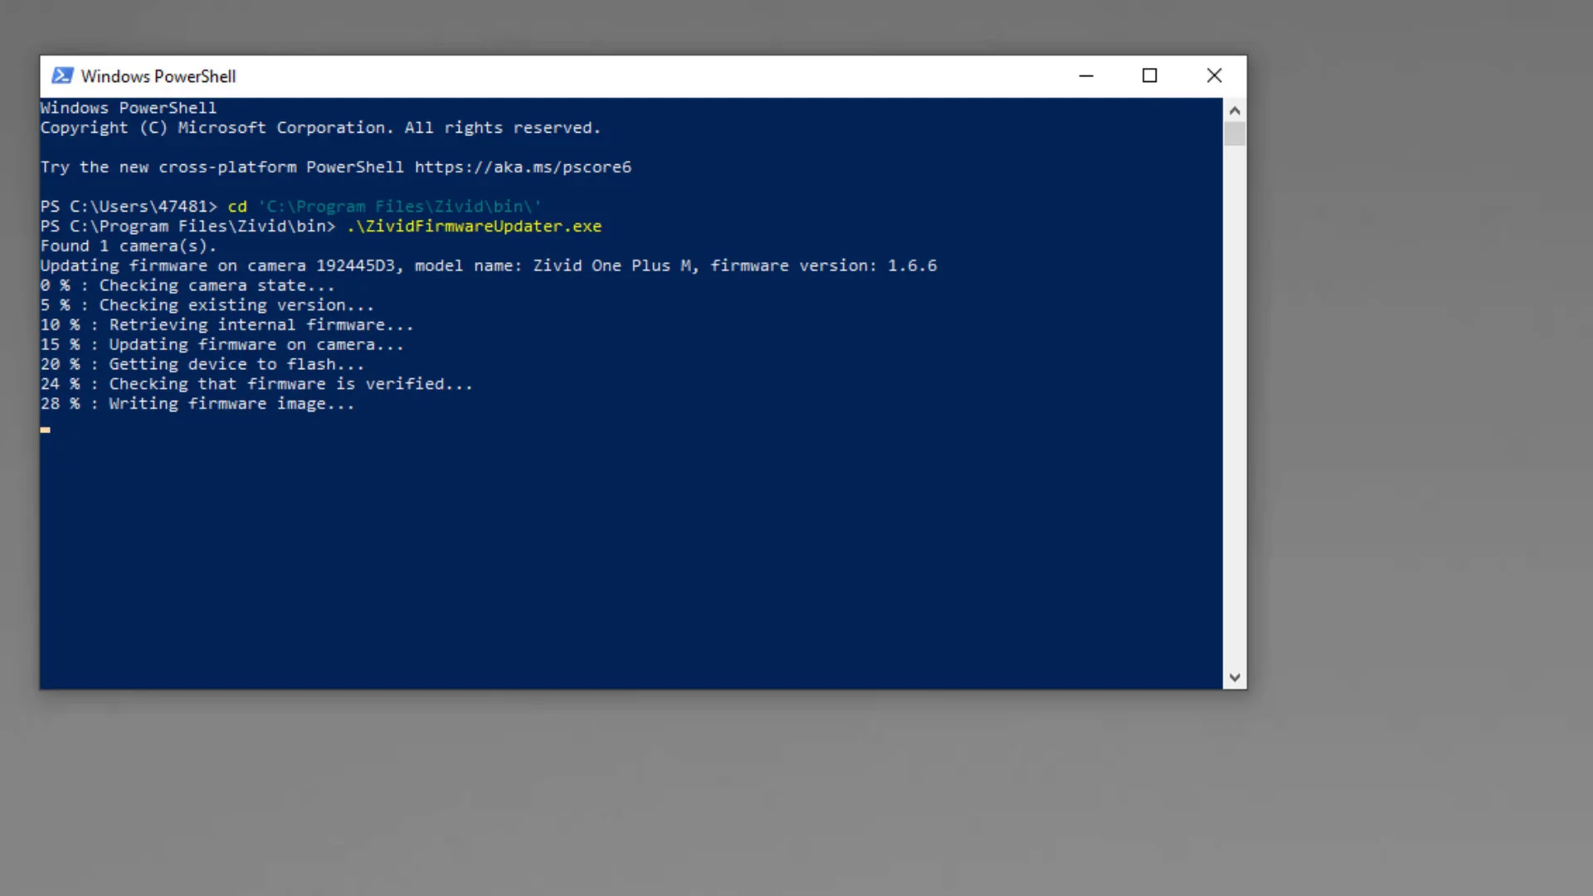Close the Windows PowerShell window

pos(1214,75)
